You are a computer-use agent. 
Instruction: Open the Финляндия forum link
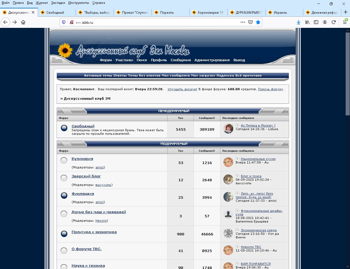point(83,194)
